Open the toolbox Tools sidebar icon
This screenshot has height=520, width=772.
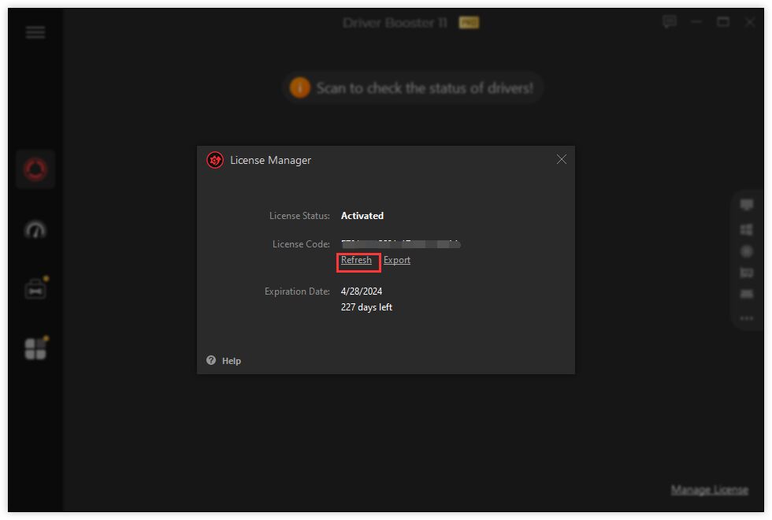tap(35, 289)
